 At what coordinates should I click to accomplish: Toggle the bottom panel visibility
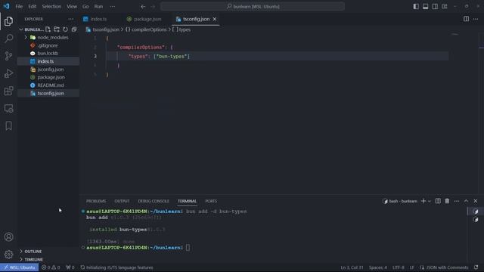[x=425, y=7]
